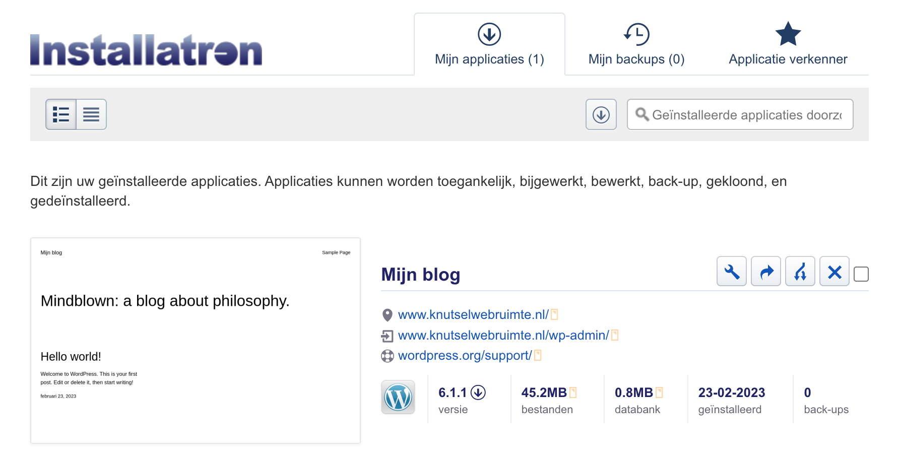Click the 23-02-2023 geïnstalleerd date
Screen dimensions: 899x459
(x=732, y=392)
